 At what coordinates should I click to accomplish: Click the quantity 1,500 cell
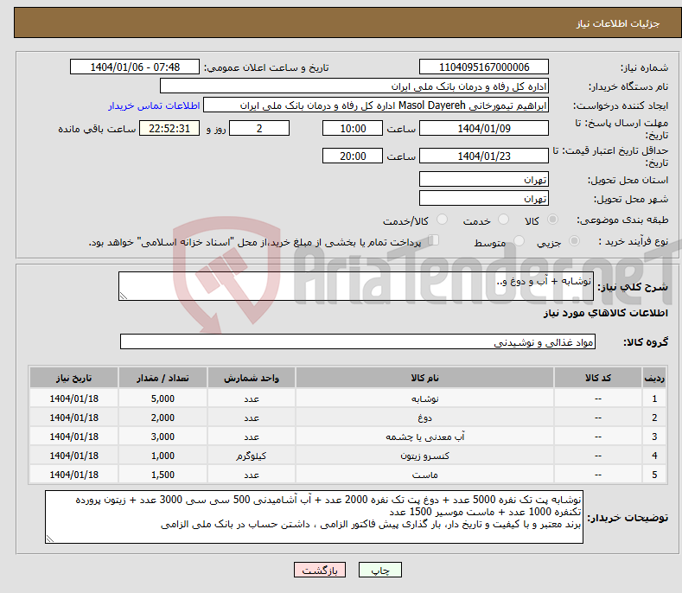pyautogui.click(x=163, y=475)
